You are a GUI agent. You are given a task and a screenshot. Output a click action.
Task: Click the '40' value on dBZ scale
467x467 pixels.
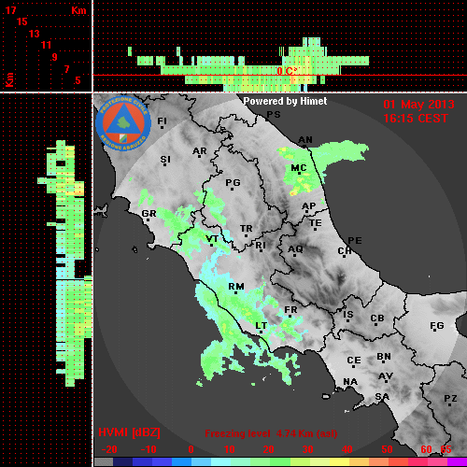pyautogui.click(x=347, y=449)
